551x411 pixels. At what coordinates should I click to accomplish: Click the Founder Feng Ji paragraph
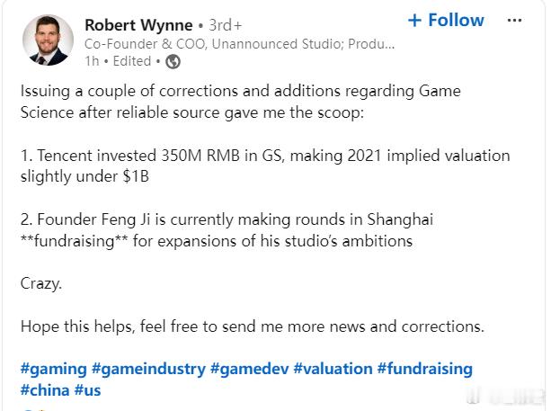pos(227,230)
